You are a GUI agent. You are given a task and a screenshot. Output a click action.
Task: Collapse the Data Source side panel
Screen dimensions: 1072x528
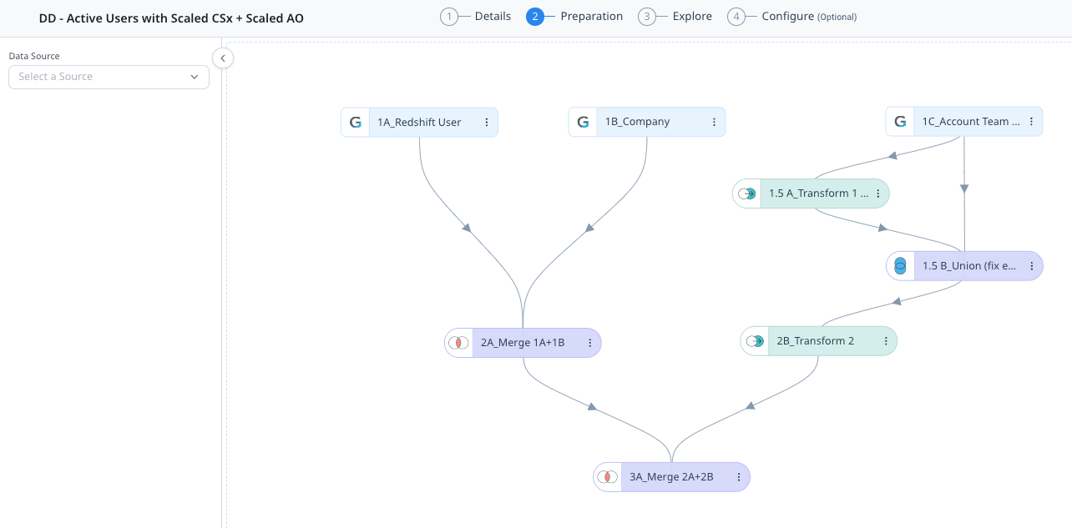click(223, 58)
